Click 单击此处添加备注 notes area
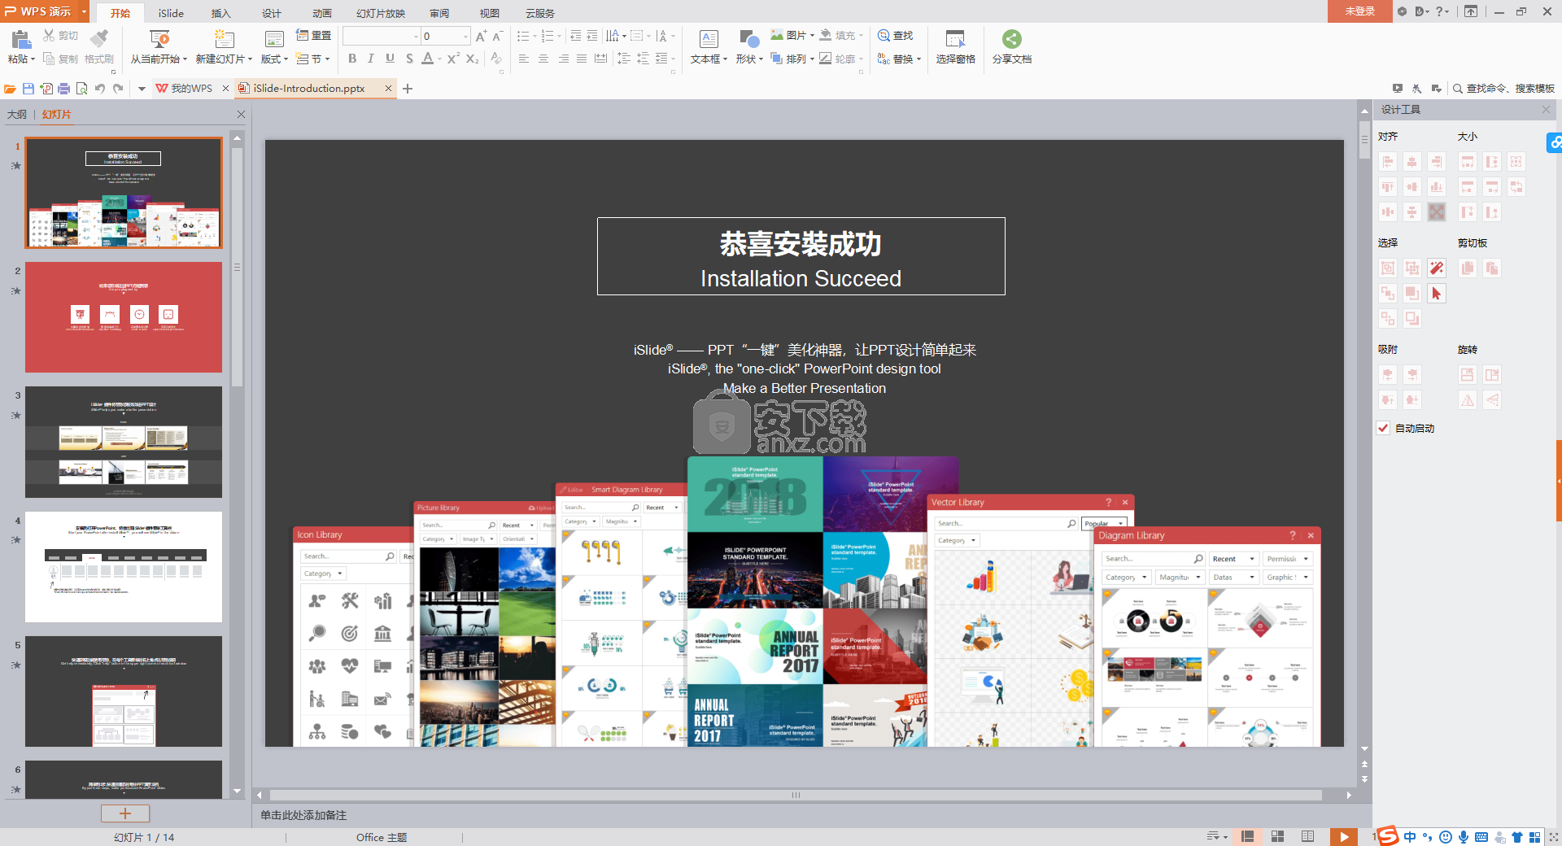The image size is (1562, 846). (303, 815)
